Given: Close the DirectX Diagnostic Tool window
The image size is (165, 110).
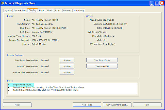Looking at the screenshot, I should pos(162,3).
